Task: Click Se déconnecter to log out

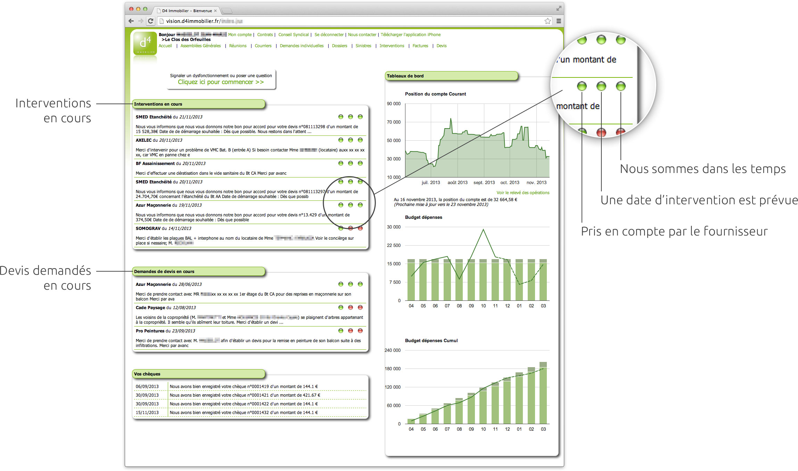Action: pos(329,35)
